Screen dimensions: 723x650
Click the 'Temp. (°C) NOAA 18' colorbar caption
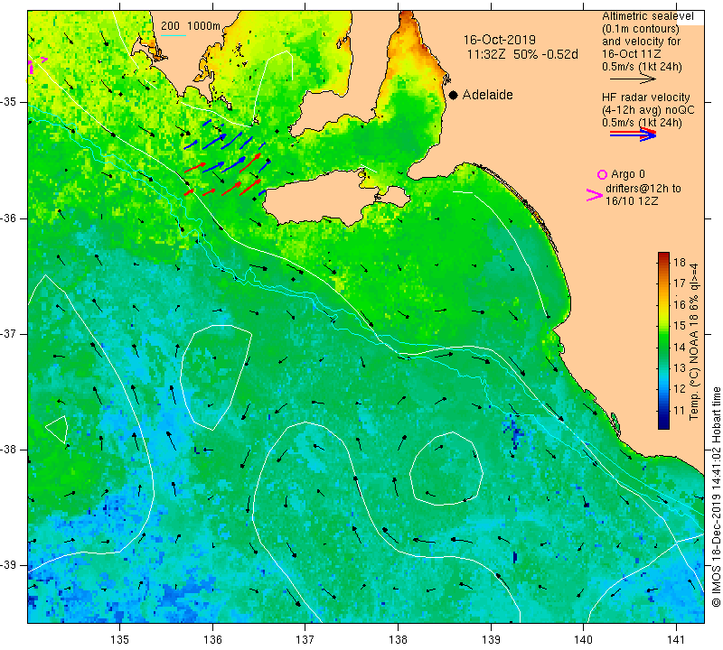pos(694,342)
